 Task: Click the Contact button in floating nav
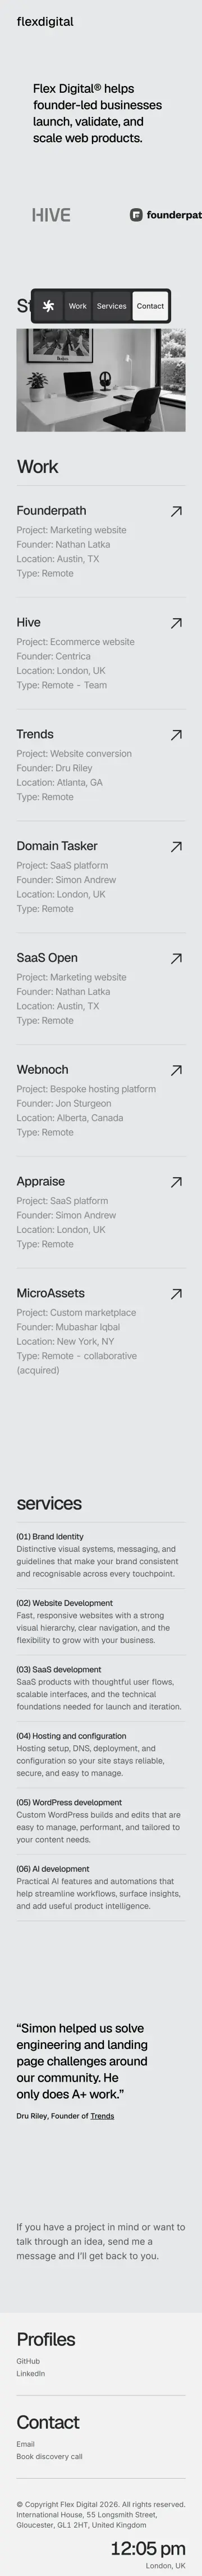[150, 306]
